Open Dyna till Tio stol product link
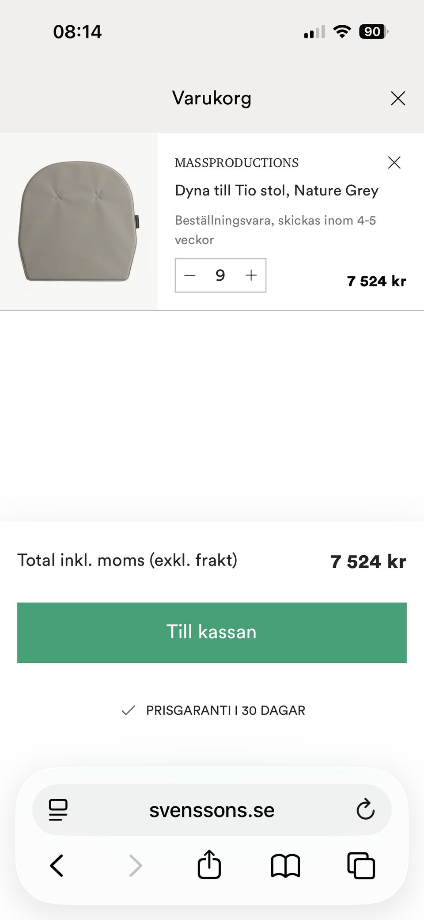This screenshot has height=920, width=424. point(276,191)
